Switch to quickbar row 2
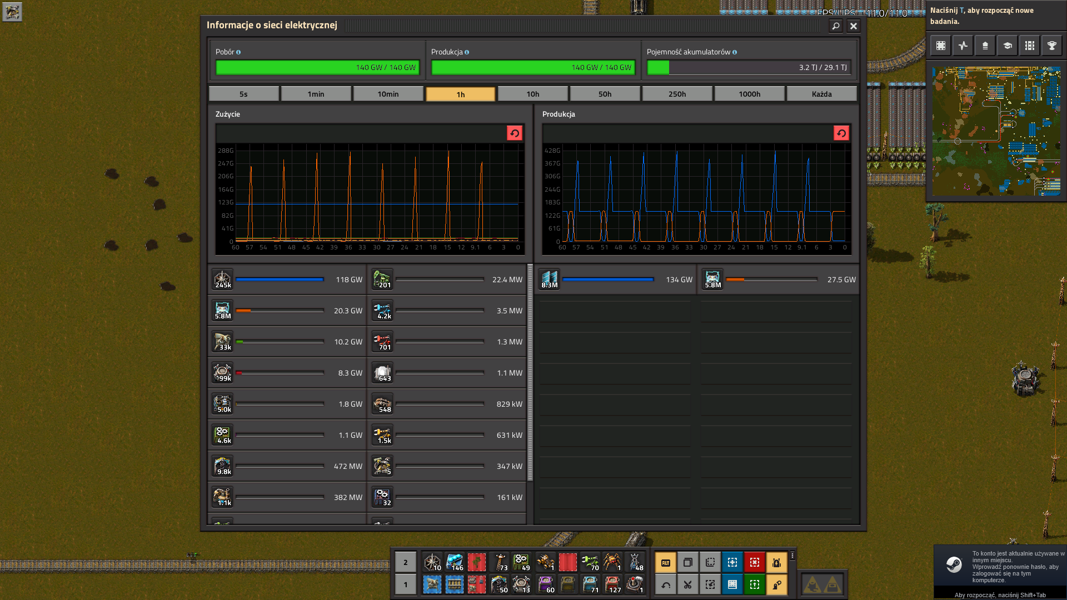Screen dimensions: 1067x600 (x=405, y=562)
